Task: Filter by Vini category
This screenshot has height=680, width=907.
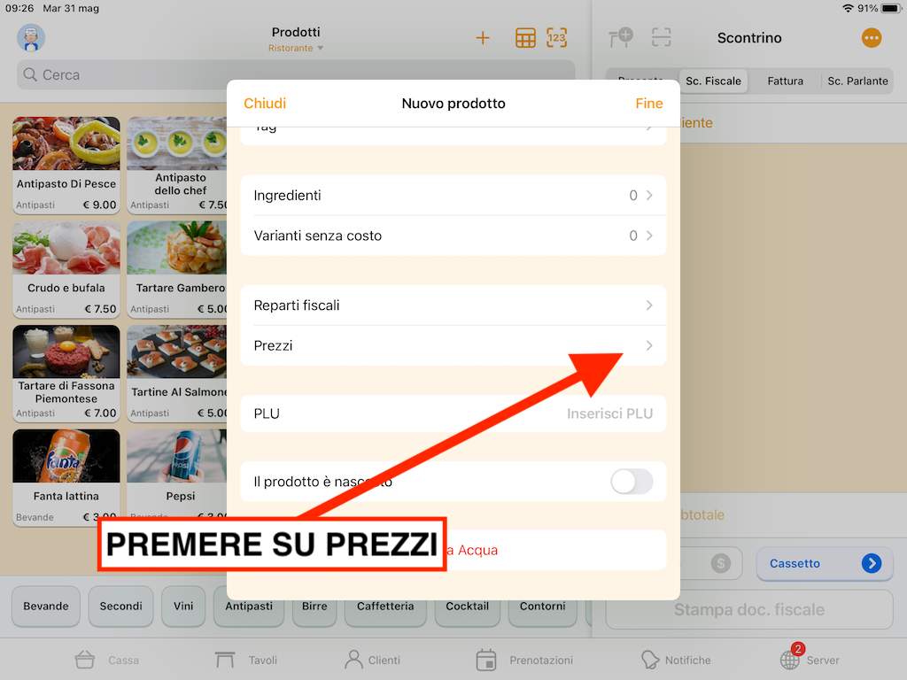Action: pyautogui.click(x=183, y=606)
